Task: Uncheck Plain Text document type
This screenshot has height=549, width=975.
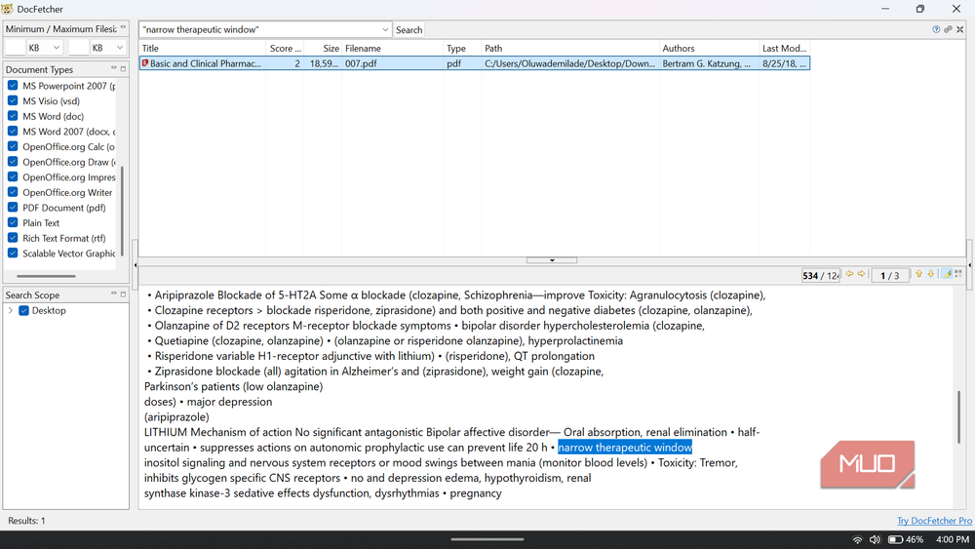Action: [x=13, y=222]
